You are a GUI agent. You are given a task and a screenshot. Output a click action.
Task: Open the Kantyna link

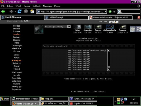tap(17, 60)
